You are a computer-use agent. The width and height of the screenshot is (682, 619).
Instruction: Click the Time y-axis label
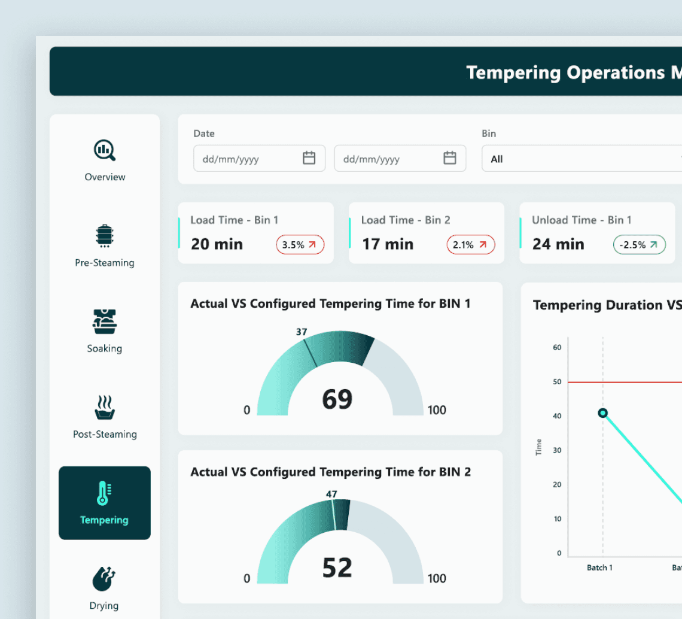pos(538,447)
